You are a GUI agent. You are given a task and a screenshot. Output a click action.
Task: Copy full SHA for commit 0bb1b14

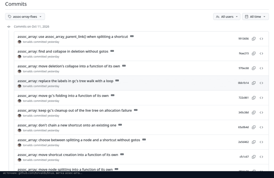254,83
